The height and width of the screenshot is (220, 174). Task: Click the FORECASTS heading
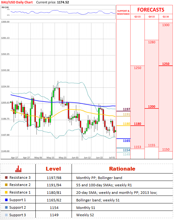[151, 10]
